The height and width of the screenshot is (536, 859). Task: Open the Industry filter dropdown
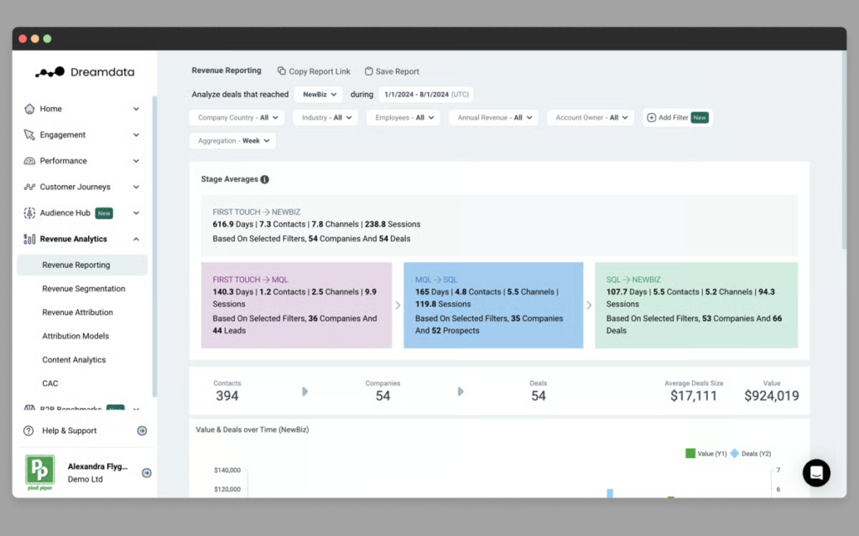pyautogui.click(x=326, y=117)
